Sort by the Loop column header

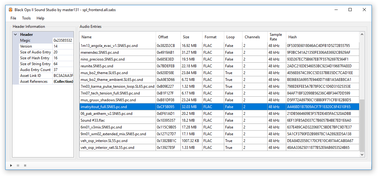233,37
